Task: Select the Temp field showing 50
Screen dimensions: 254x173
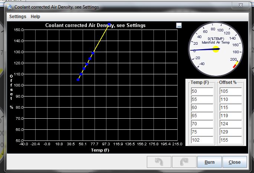Action: pyautogui.click(x=202, y=91)
